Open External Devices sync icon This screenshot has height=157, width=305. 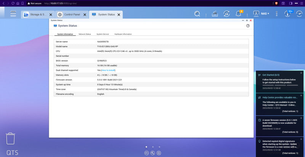click(x=226, y=14)
